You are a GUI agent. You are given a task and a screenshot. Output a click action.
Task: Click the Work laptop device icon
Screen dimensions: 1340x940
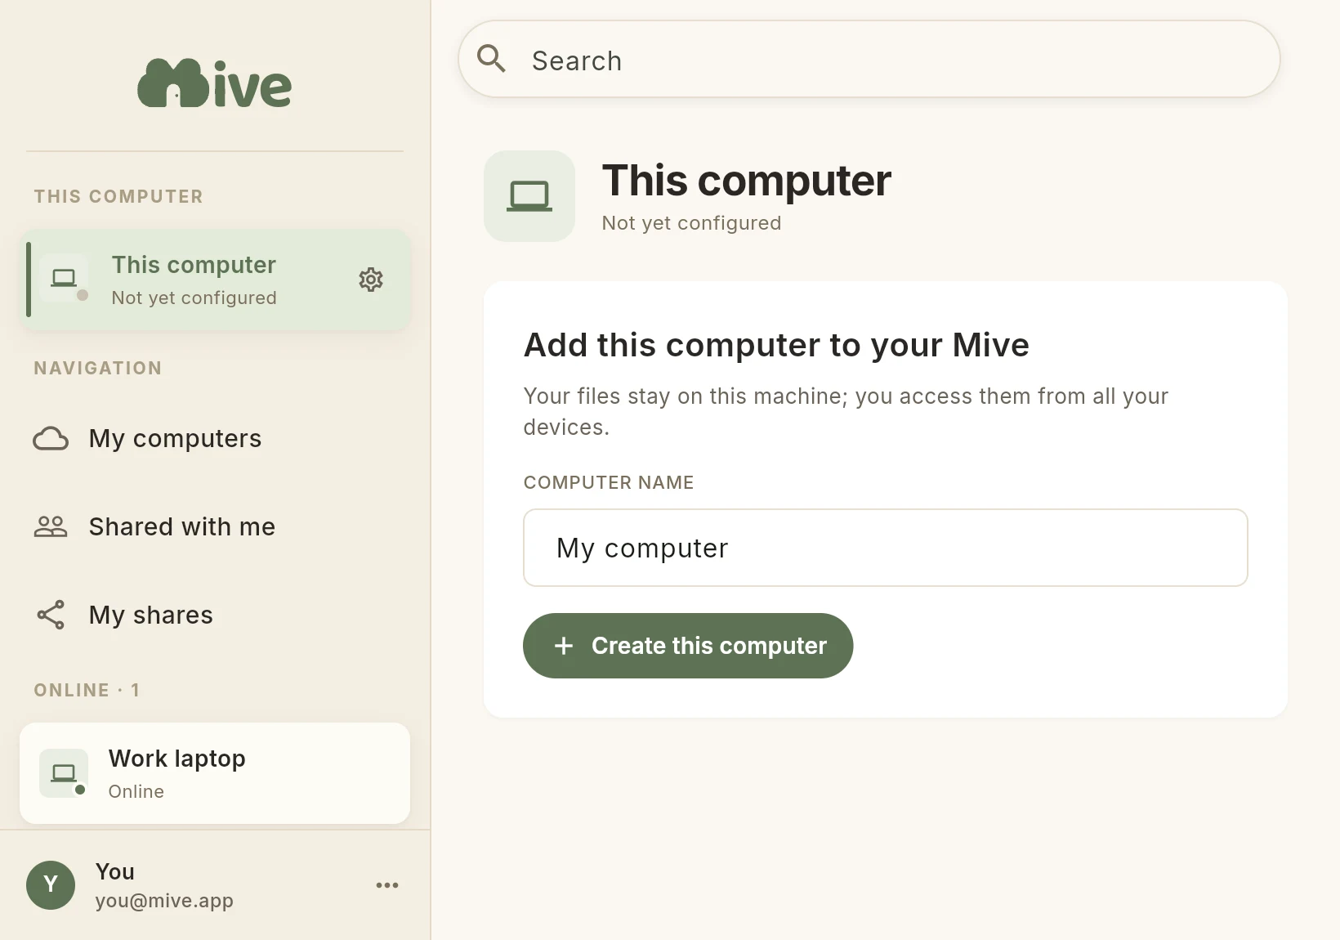(x=64, y=773)
